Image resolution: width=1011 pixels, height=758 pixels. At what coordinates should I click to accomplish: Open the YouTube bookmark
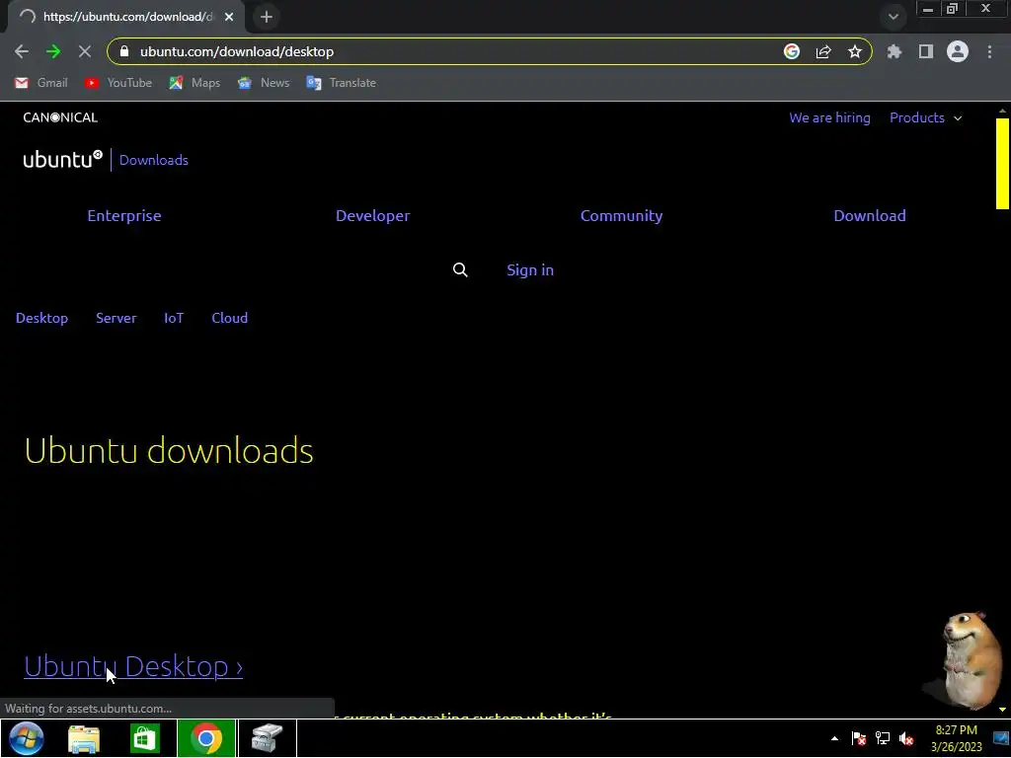[x=118, y=83]
